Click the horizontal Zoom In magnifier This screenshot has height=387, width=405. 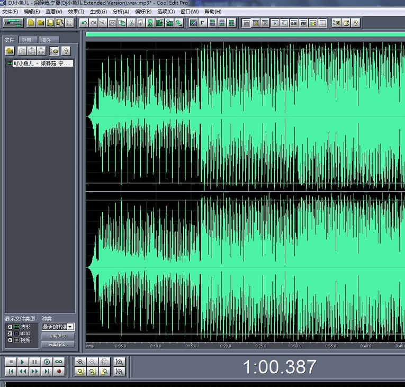coord(80,362)
